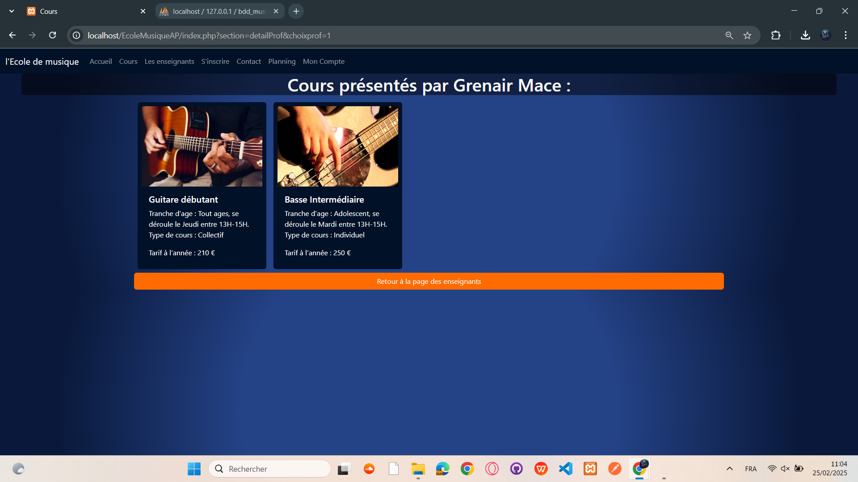
Task: Click 'Retour à la page des enseignants'
Action: click(x=429, y=281)
